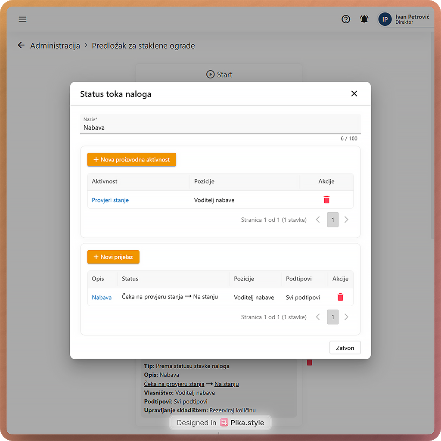Go to next page in transitions table
441x441 pixels.
[346, 317]
